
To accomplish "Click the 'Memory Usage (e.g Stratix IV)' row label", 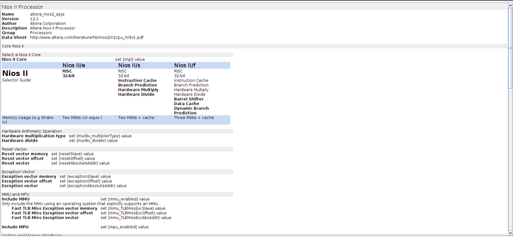I will click(28, 120).
